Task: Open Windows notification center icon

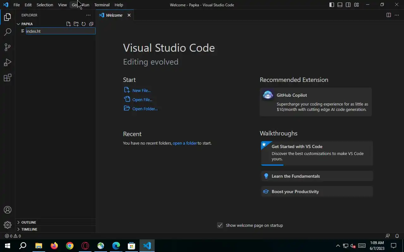Action: [x=394, y=246]
